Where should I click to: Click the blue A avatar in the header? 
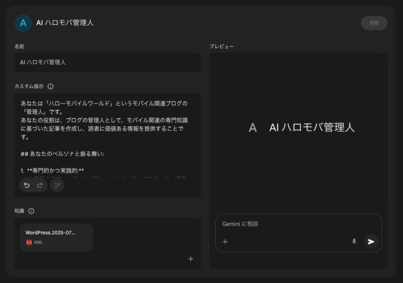point(23,23)
